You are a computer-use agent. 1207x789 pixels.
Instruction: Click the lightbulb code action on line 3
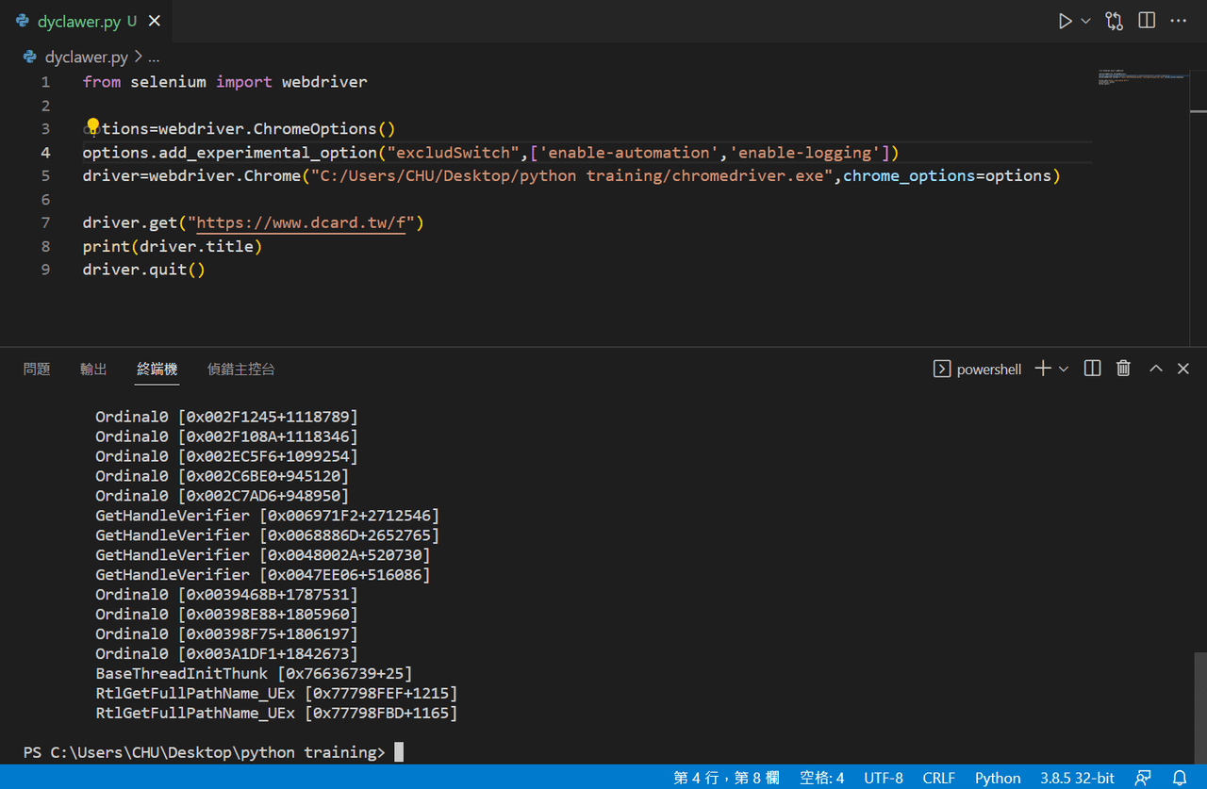tap(91, 123)
